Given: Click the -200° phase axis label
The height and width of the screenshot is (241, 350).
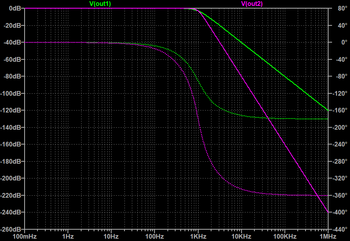Looking at the screenshot, I should point(340,127).
